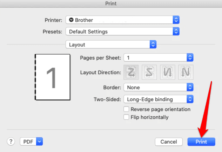Choose the reversed-Z layout direction icon

[149, 72]
